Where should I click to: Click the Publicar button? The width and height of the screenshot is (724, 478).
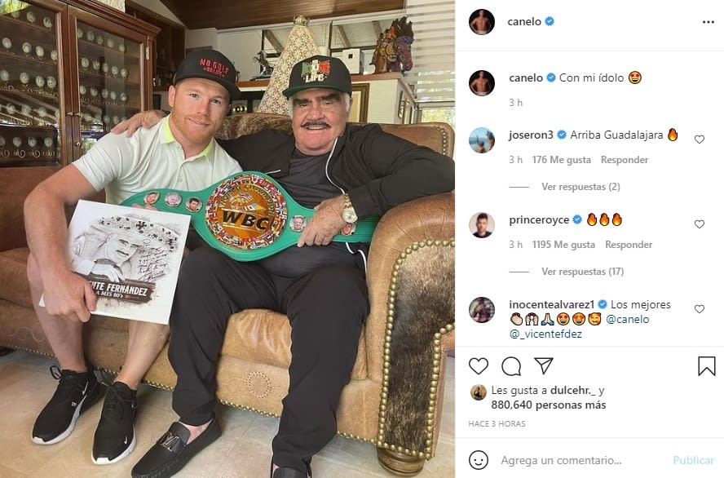(x=694, y=460)
